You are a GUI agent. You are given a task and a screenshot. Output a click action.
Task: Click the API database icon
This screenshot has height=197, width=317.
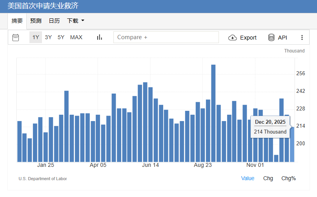[x=271, y=38]
